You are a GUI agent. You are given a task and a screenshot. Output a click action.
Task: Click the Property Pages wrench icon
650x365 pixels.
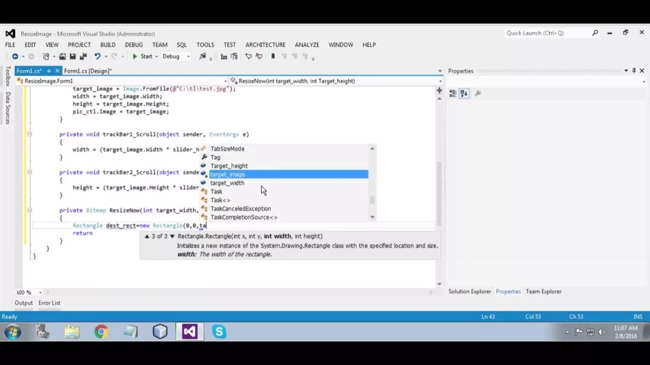[477, 93]
